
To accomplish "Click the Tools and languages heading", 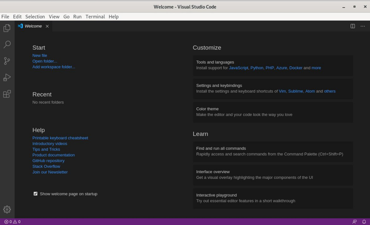I will tap(215, 62).
